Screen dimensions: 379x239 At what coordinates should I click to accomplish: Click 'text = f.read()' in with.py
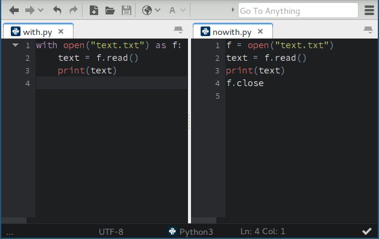click(x=98, y=58)
